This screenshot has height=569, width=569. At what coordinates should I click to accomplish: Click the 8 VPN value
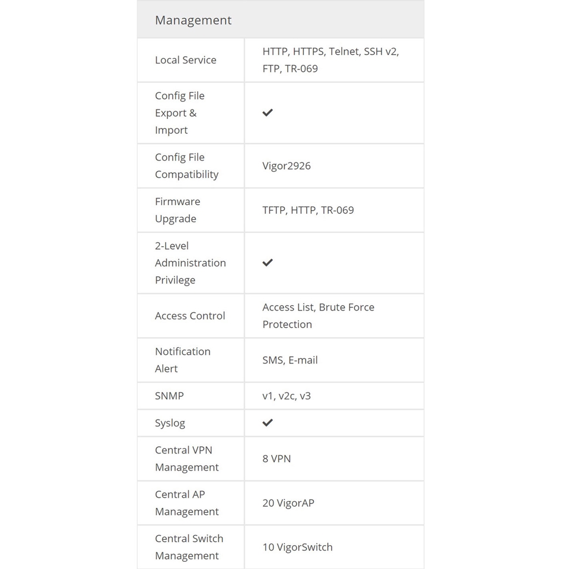click(277, 458)
